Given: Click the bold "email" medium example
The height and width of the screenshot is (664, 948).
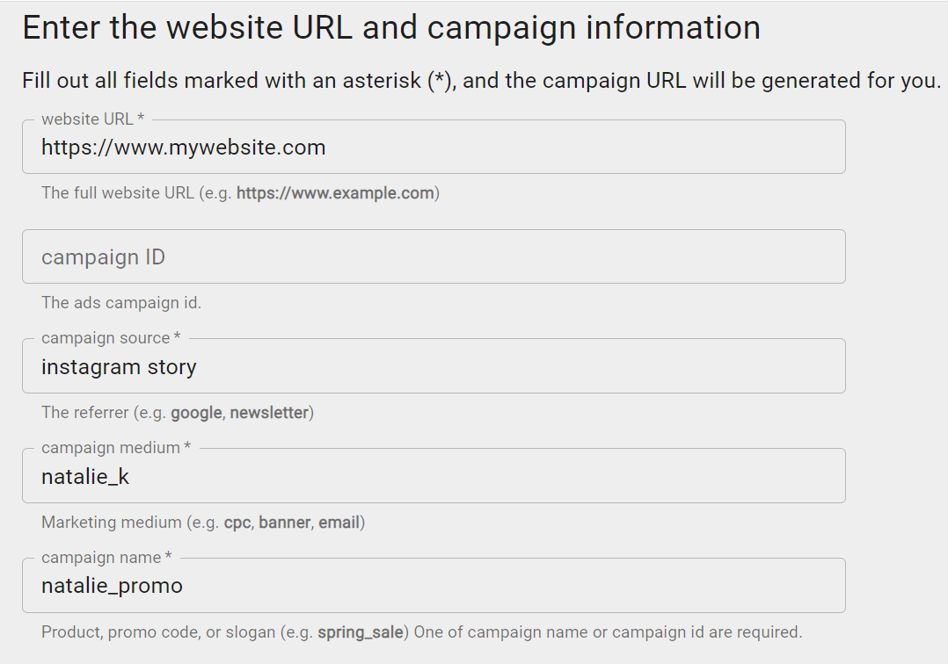Looking at the screenshot, I should [339, 523].
